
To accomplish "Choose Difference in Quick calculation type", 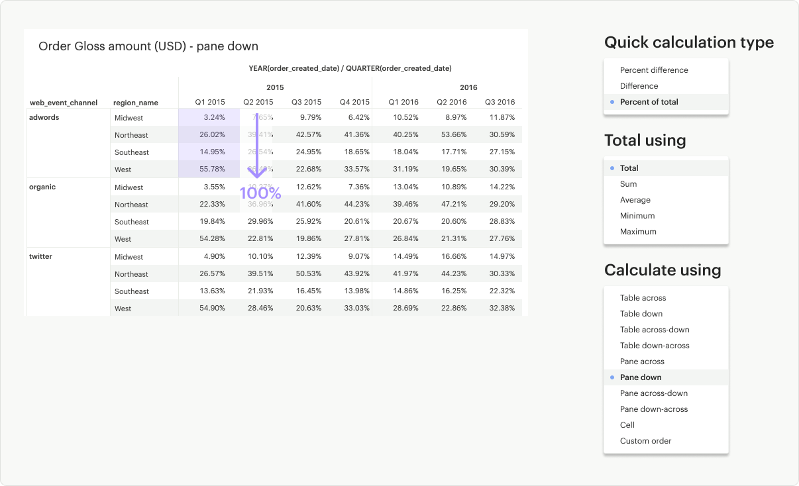I will click(639, 86).
